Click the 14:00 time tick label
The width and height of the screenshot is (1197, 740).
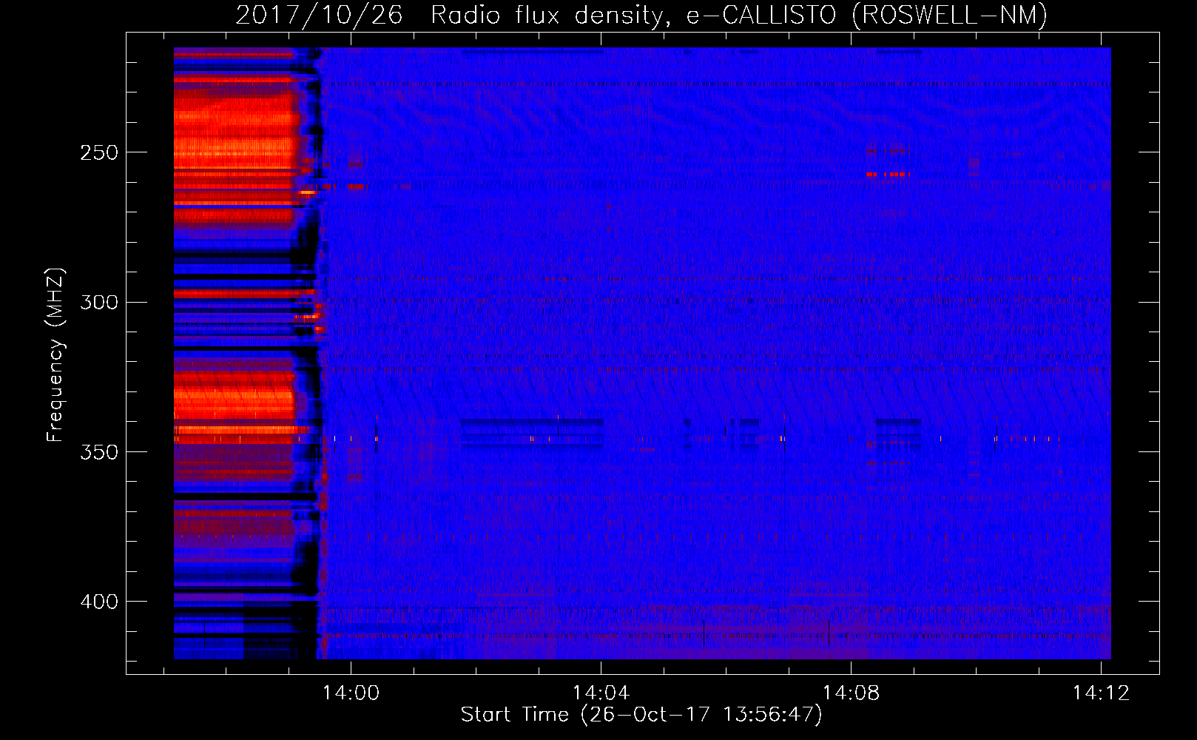(351, 693)
